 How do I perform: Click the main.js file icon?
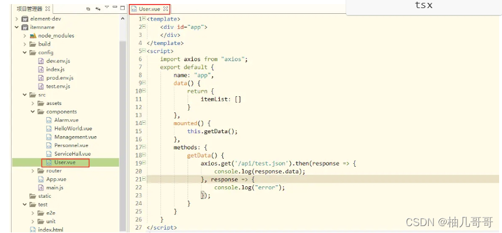pyautogui.click(x=40, y=187)
